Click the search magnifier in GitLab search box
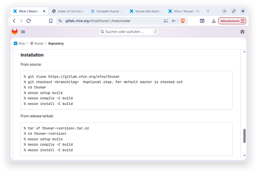The height and width of the screenshot is (173, 257). [x=102, y=32]
